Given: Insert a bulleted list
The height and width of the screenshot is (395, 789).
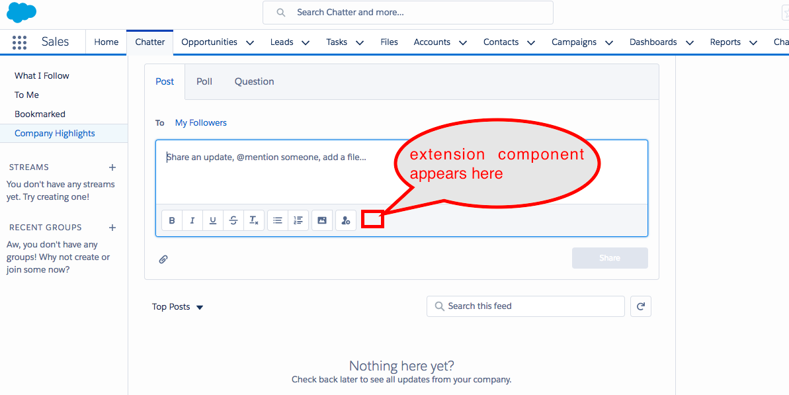Looking at the screenshot, I should 278,220.
